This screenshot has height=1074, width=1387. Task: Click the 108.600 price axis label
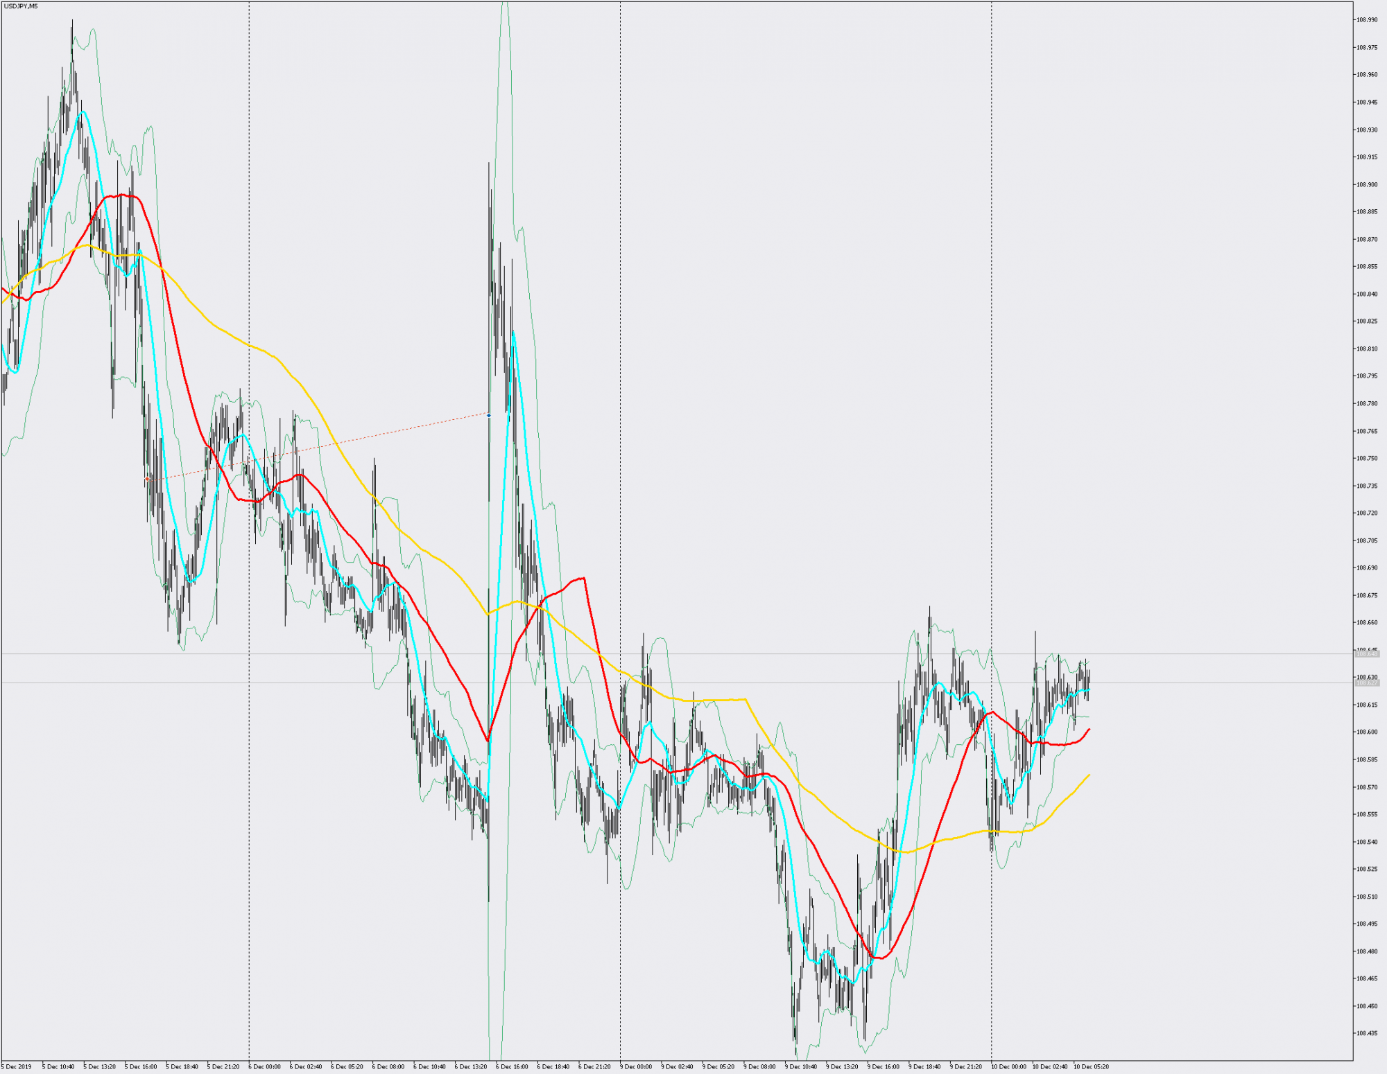pyautogui.click(x=1367, y=732)
